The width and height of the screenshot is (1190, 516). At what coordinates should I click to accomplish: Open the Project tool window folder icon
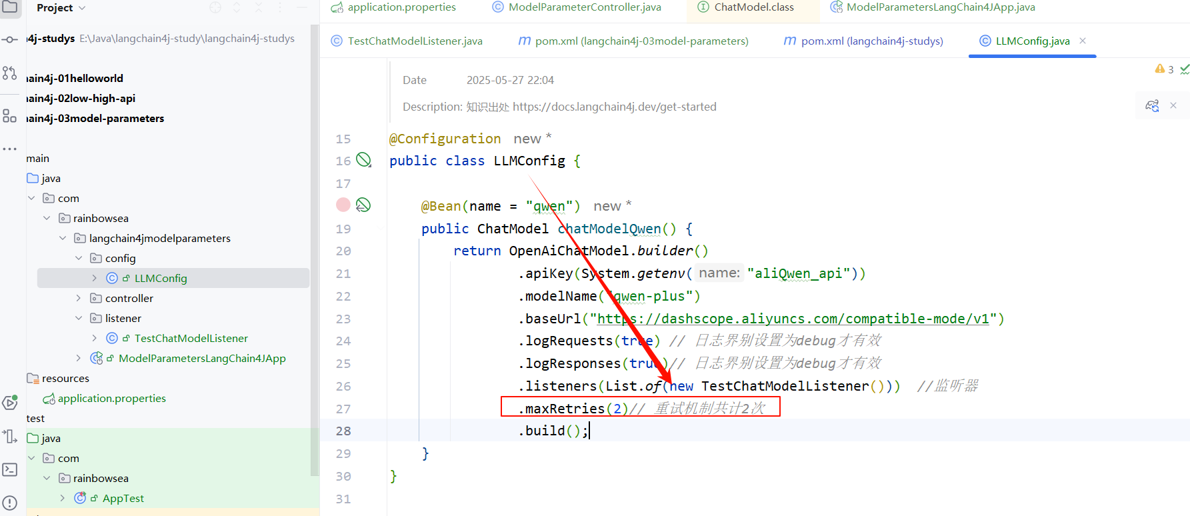[x=9, y=7]
